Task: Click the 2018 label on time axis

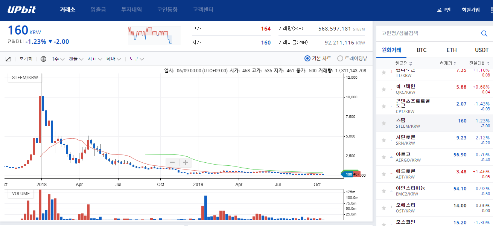Action: (41, 185)
